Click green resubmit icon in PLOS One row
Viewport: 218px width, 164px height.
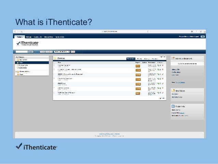point(158,93)
